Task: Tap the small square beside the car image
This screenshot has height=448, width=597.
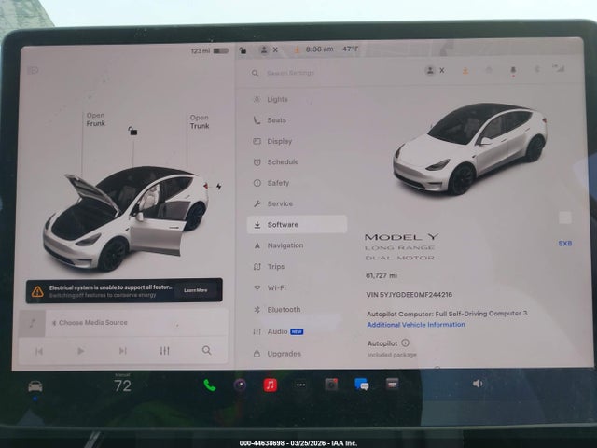Action: (x=565, y=217)
